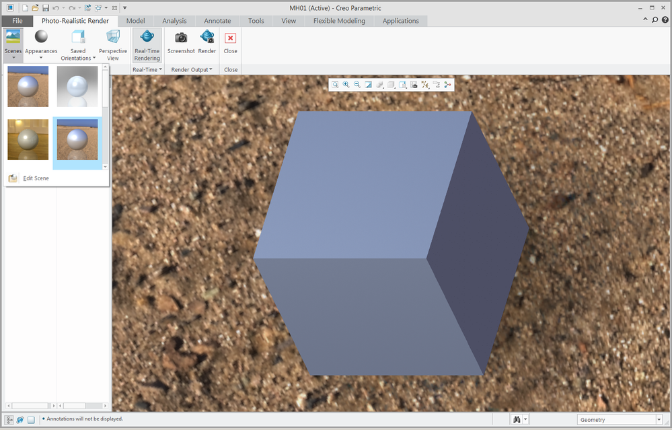Screen dimensions: 672x430
Task: Open the File menu
Action: click(x=17, y=21)
